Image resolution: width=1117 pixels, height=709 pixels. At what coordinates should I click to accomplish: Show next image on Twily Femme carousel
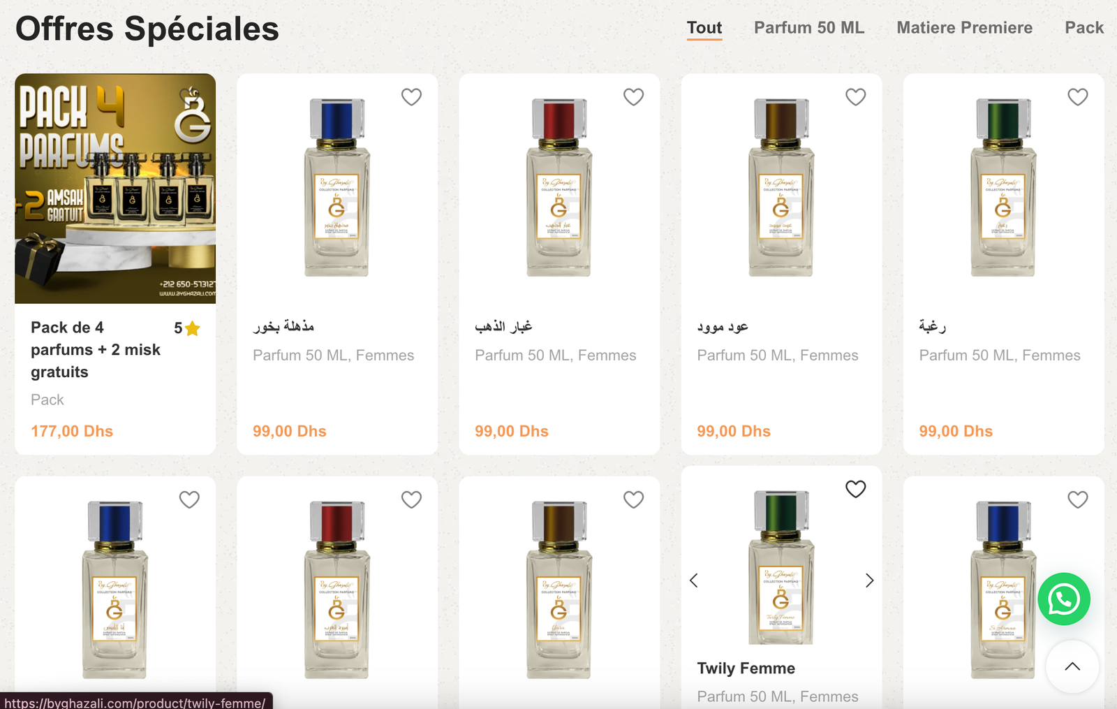[869, 580]
